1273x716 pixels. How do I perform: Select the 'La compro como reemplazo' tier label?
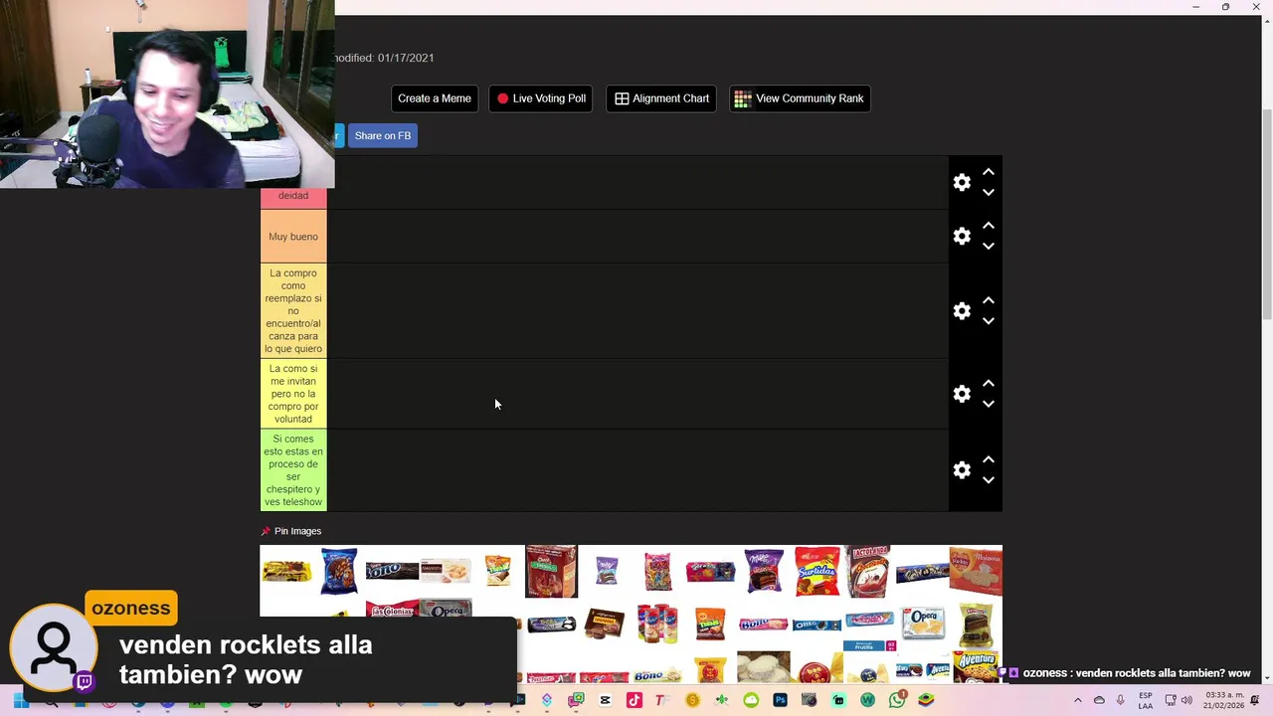tap(293, 311)
